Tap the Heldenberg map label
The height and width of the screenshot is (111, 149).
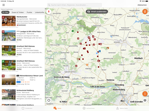click(88, 69)
